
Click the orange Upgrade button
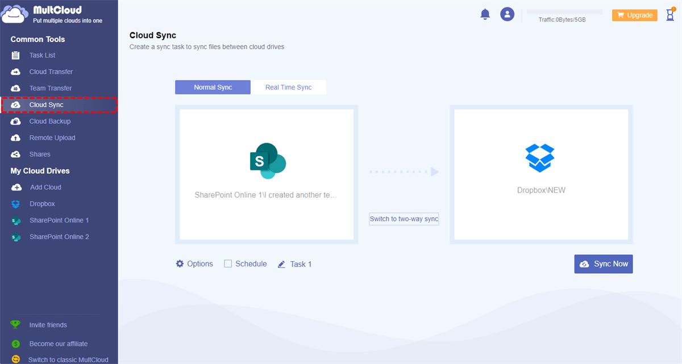coord(635,15)
